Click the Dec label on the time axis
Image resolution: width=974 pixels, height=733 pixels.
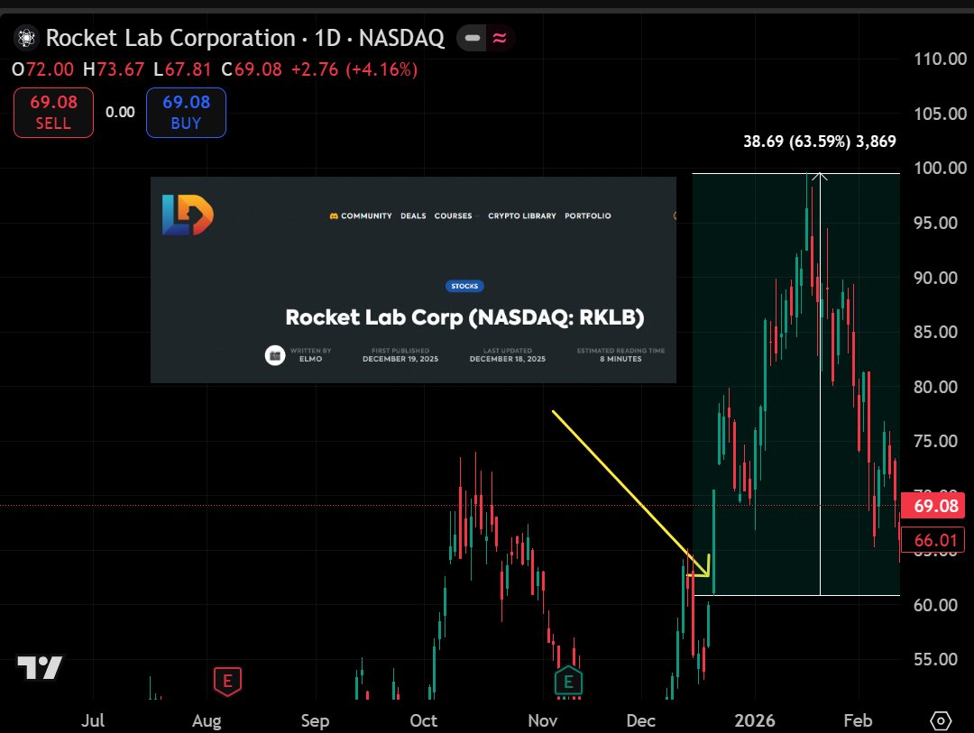641,720
